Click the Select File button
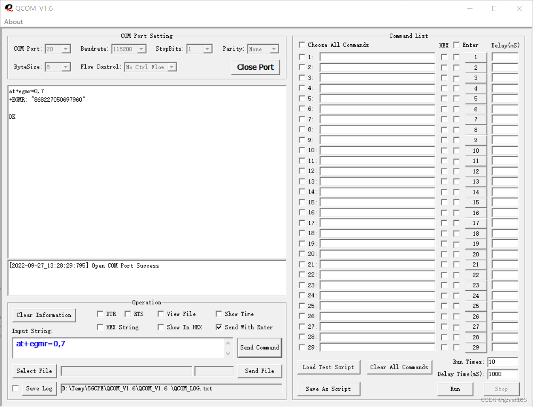The image size is (533, 407). coord(34,371)
